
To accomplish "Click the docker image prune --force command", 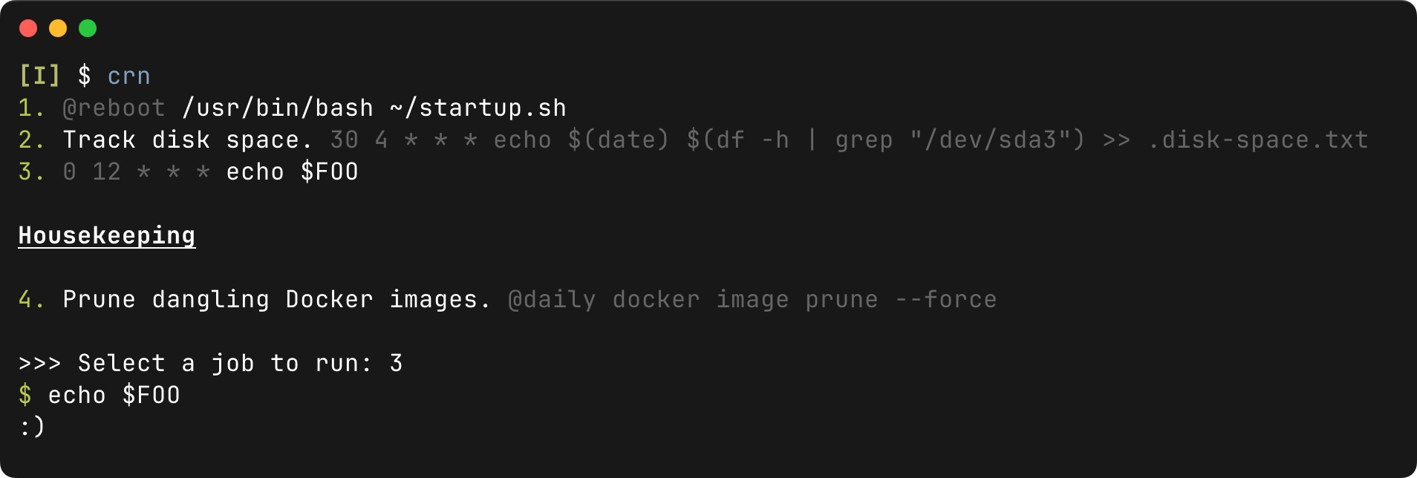I will 804,300.
